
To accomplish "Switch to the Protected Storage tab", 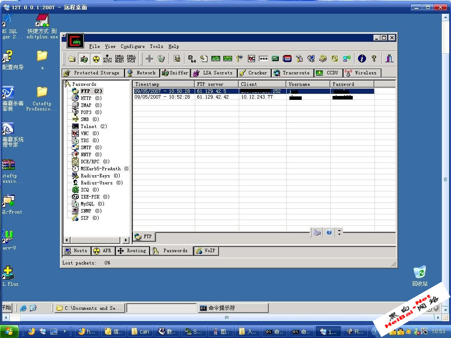I will 93,73.
